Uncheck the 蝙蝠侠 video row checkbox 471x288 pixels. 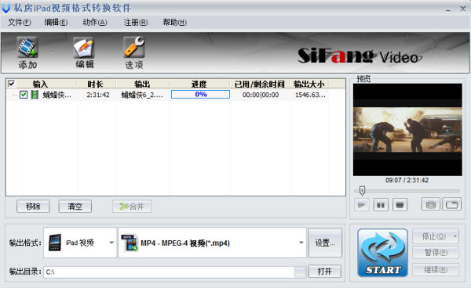(24, 95)
